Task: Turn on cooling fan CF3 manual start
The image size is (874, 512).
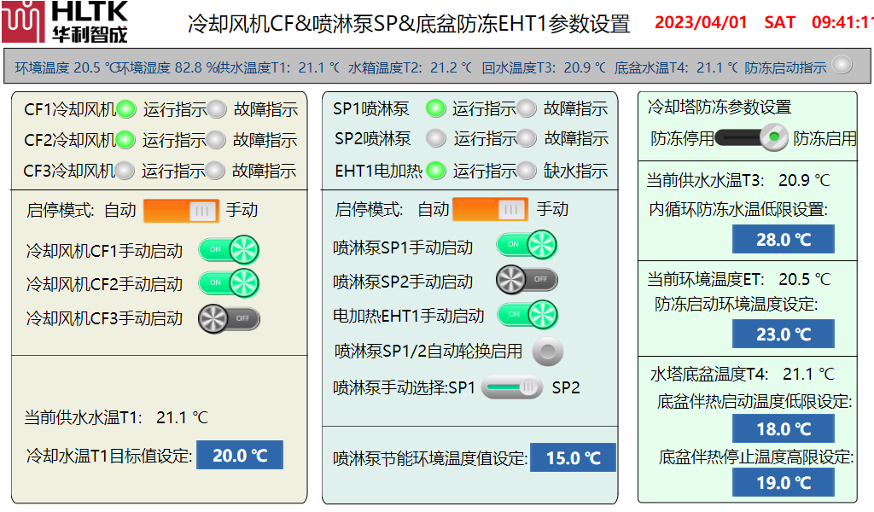Action: [x=229, y=318]
